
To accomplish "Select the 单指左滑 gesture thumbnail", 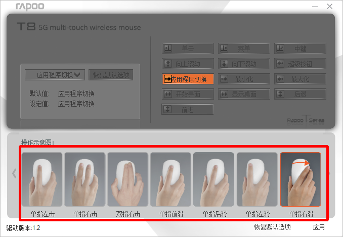I will tap(257, 179).
